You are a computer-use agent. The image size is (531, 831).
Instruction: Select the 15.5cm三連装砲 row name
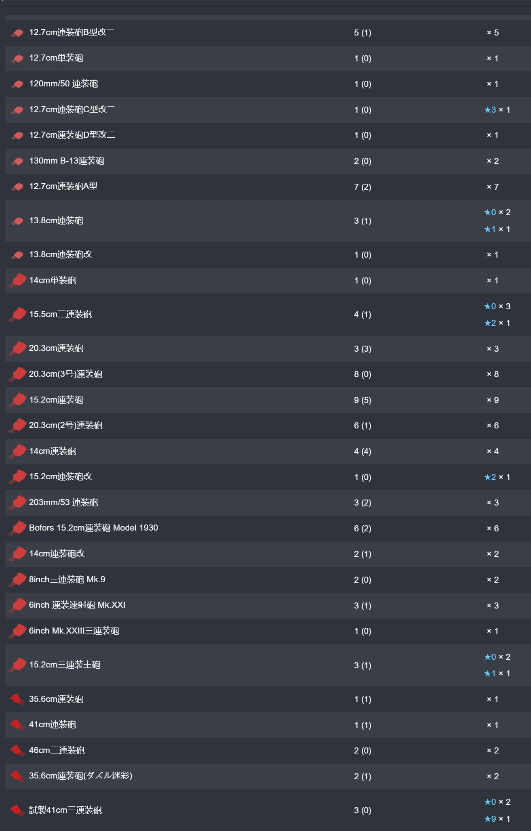pyautogui.click(x=61, y=314)
